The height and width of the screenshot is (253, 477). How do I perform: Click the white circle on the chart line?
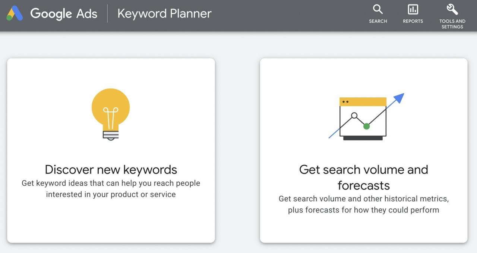click(x=354, y=116)
